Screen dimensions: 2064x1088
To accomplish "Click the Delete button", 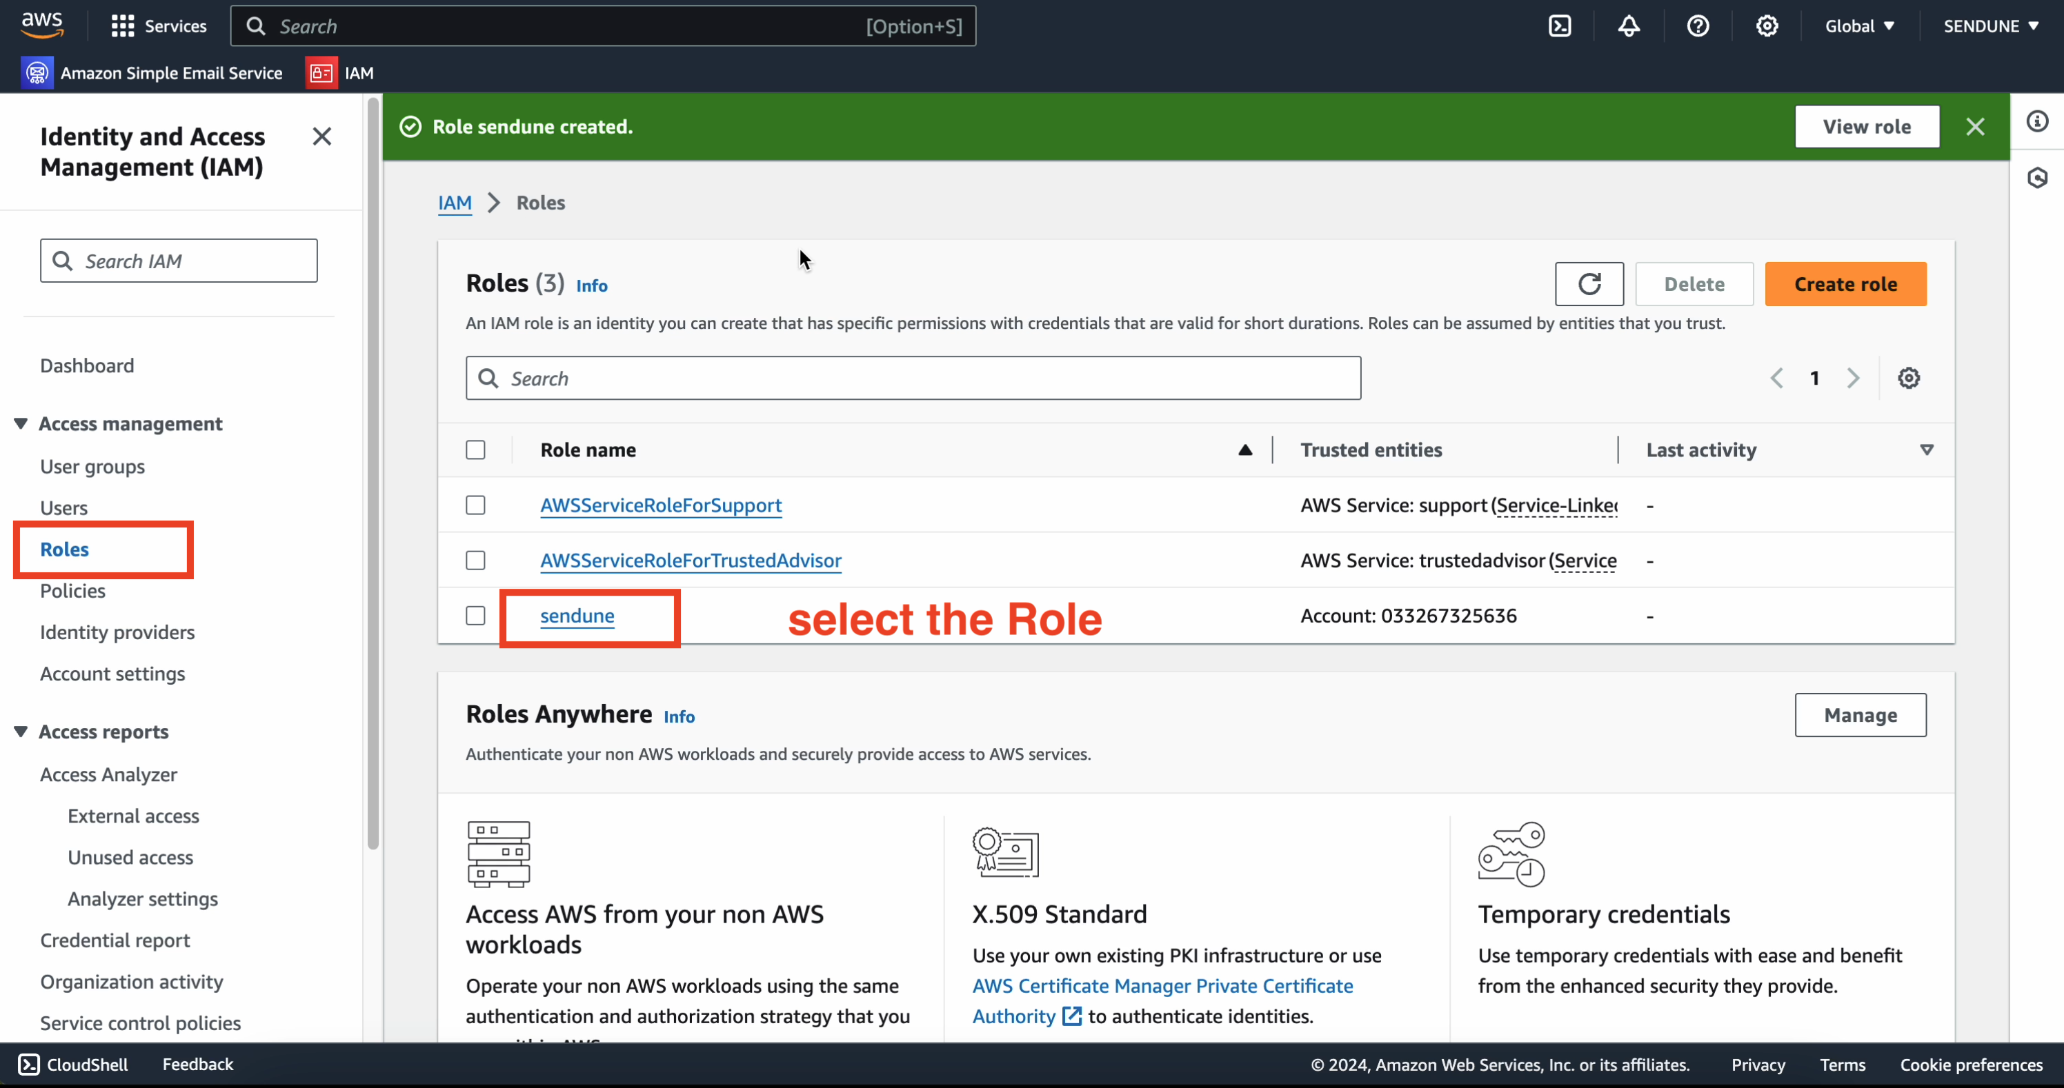I will click(x=1694, y=283).
